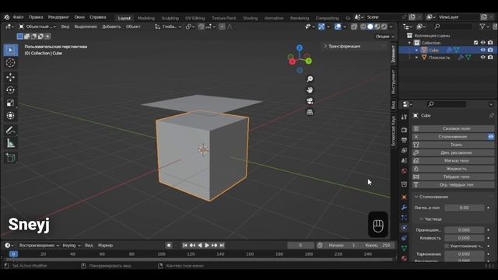
Task: Toggle Cube visibility eye in outliner
Action: pos(482,50)
